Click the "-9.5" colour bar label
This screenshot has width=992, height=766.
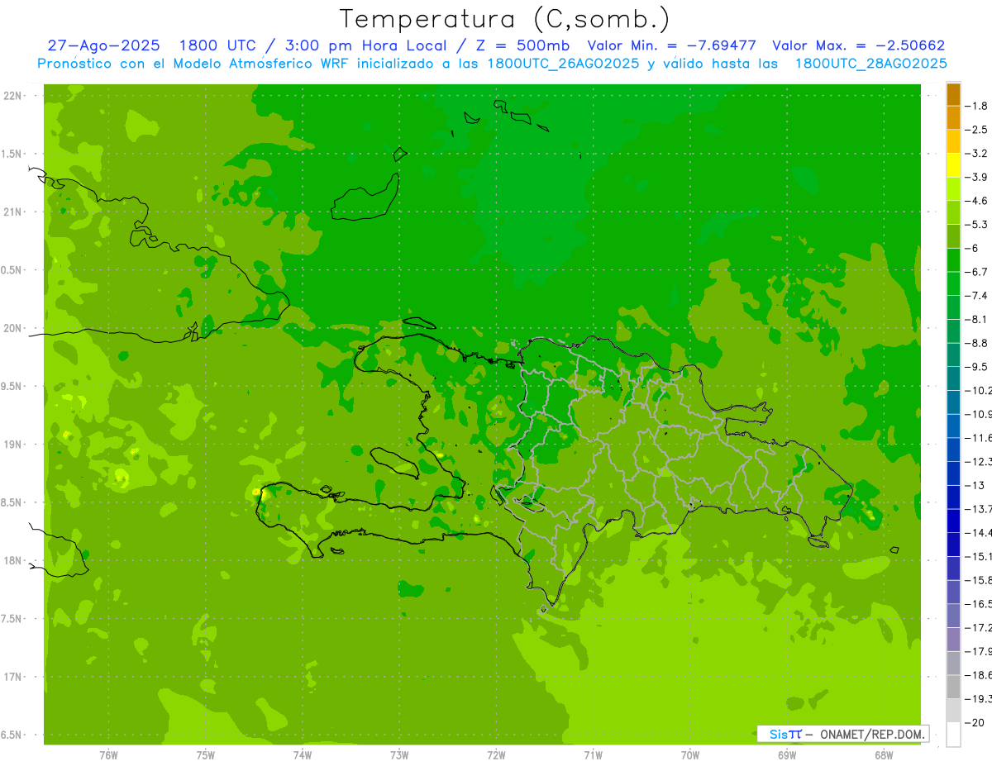[x=977, y=367]
